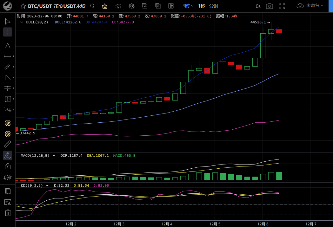Screen dimensions: 333x227
Task: Change multi-chart layout icon
Action: click(x=171, y=6)
